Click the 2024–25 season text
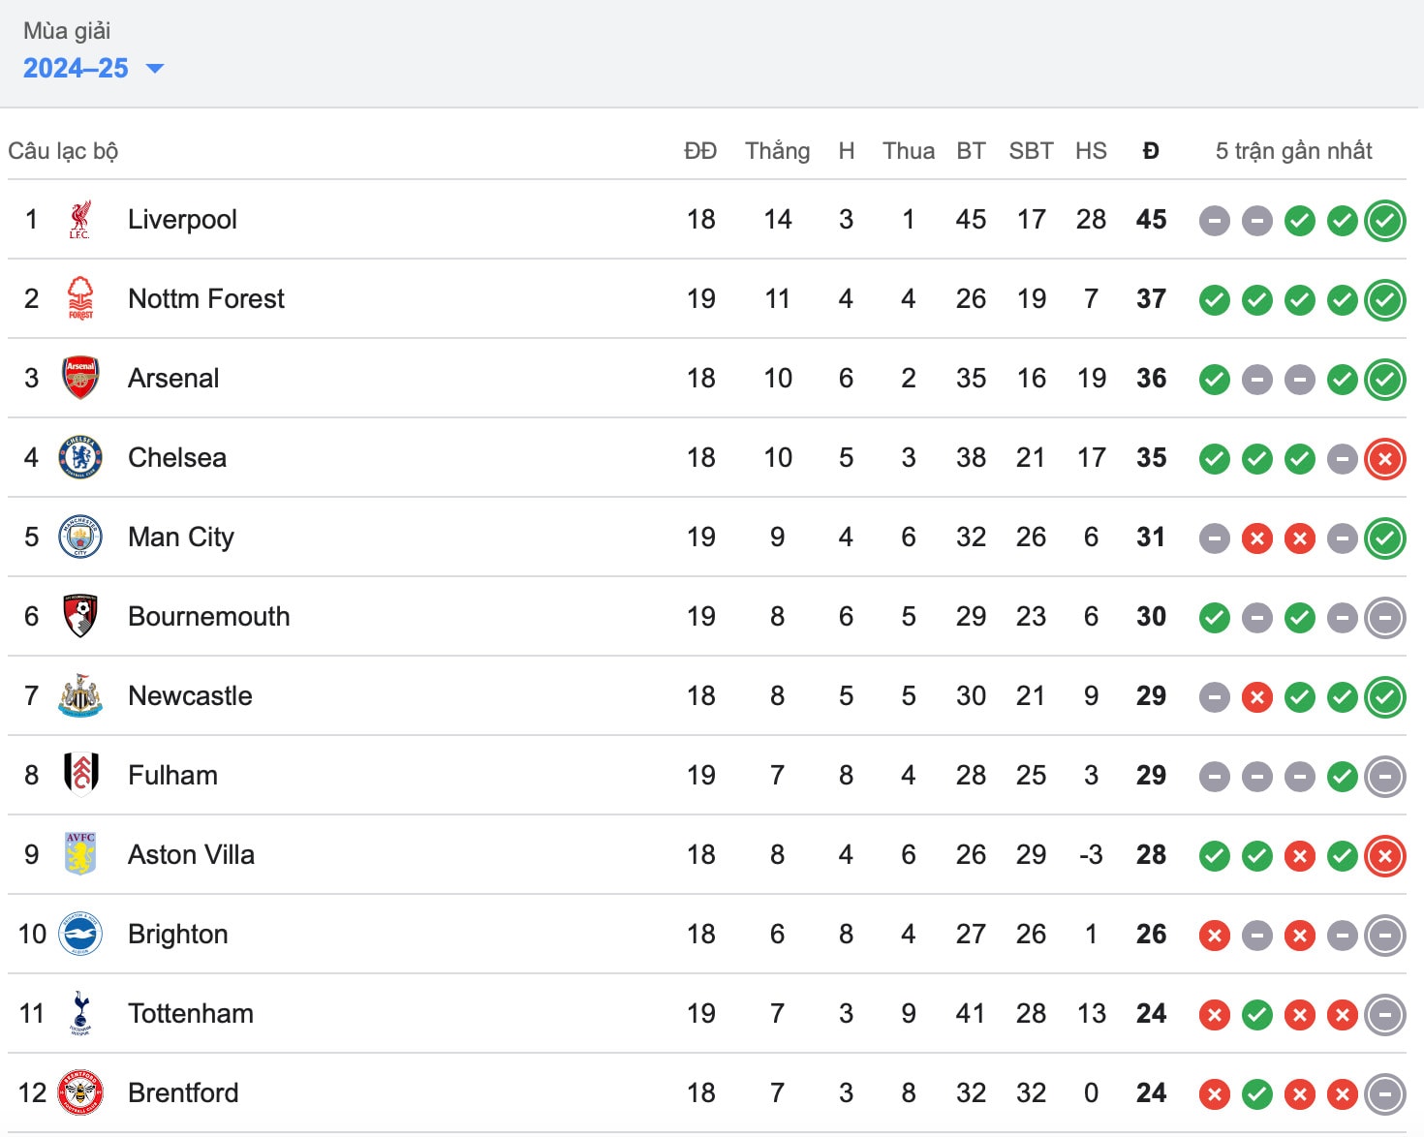This screenshot has width=1424, height=1137. (x=76, y=68)
